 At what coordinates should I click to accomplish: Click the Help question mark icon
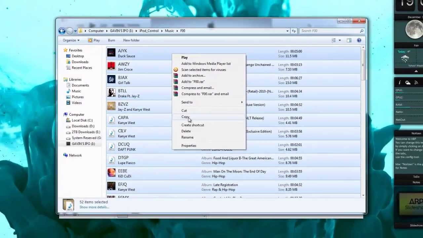(359, 40)
